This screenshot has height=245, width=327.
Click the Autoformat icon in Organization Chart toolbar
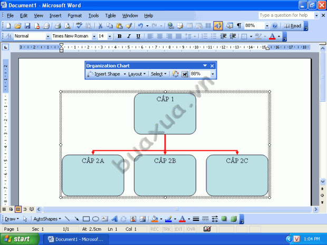point(175,74)
